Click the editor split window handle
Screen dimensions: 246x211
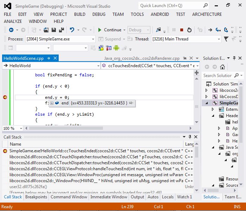[196, 73]
